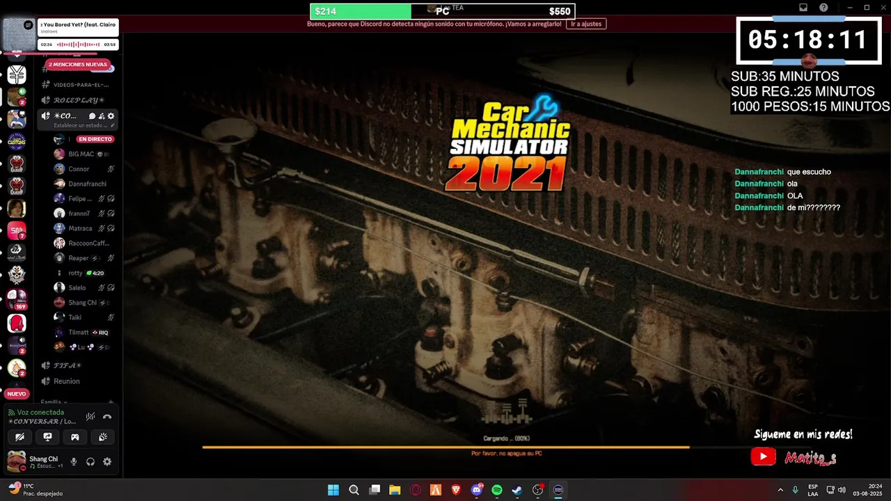Select user BIG MAC in voice list
Image resolution: width=891 pixels, height=501 pixels.
tap(85, 154)
